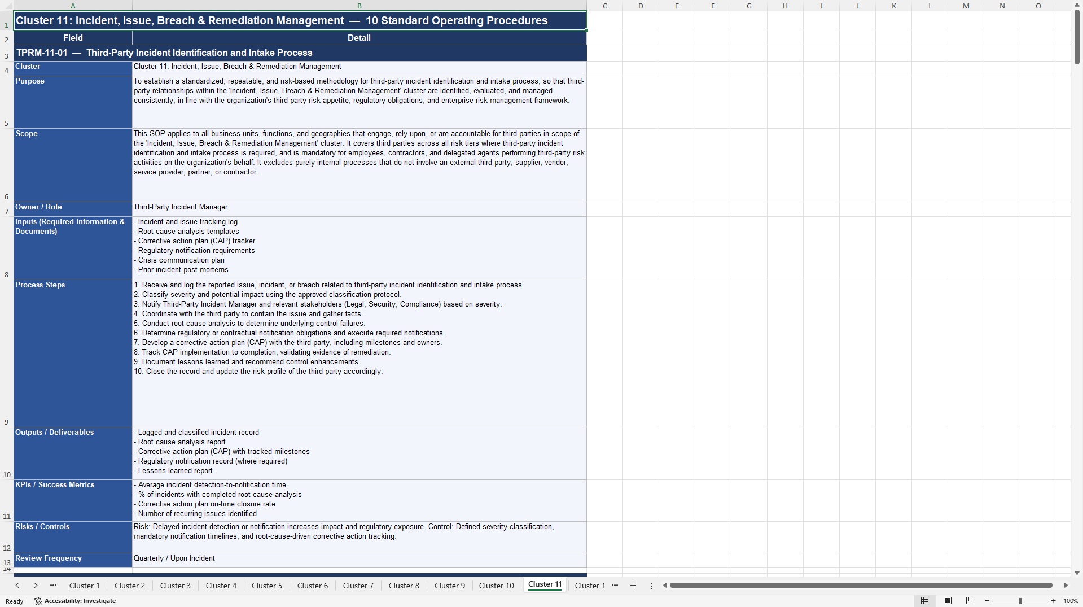The width and height of the screenshot is (1083, 607).
Task: Select column A header
Action: pos(73,6)
